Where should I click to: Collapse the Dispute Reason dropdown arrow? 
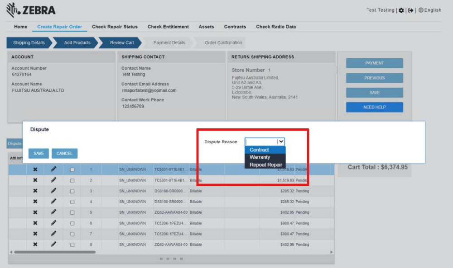coord(281,141)
